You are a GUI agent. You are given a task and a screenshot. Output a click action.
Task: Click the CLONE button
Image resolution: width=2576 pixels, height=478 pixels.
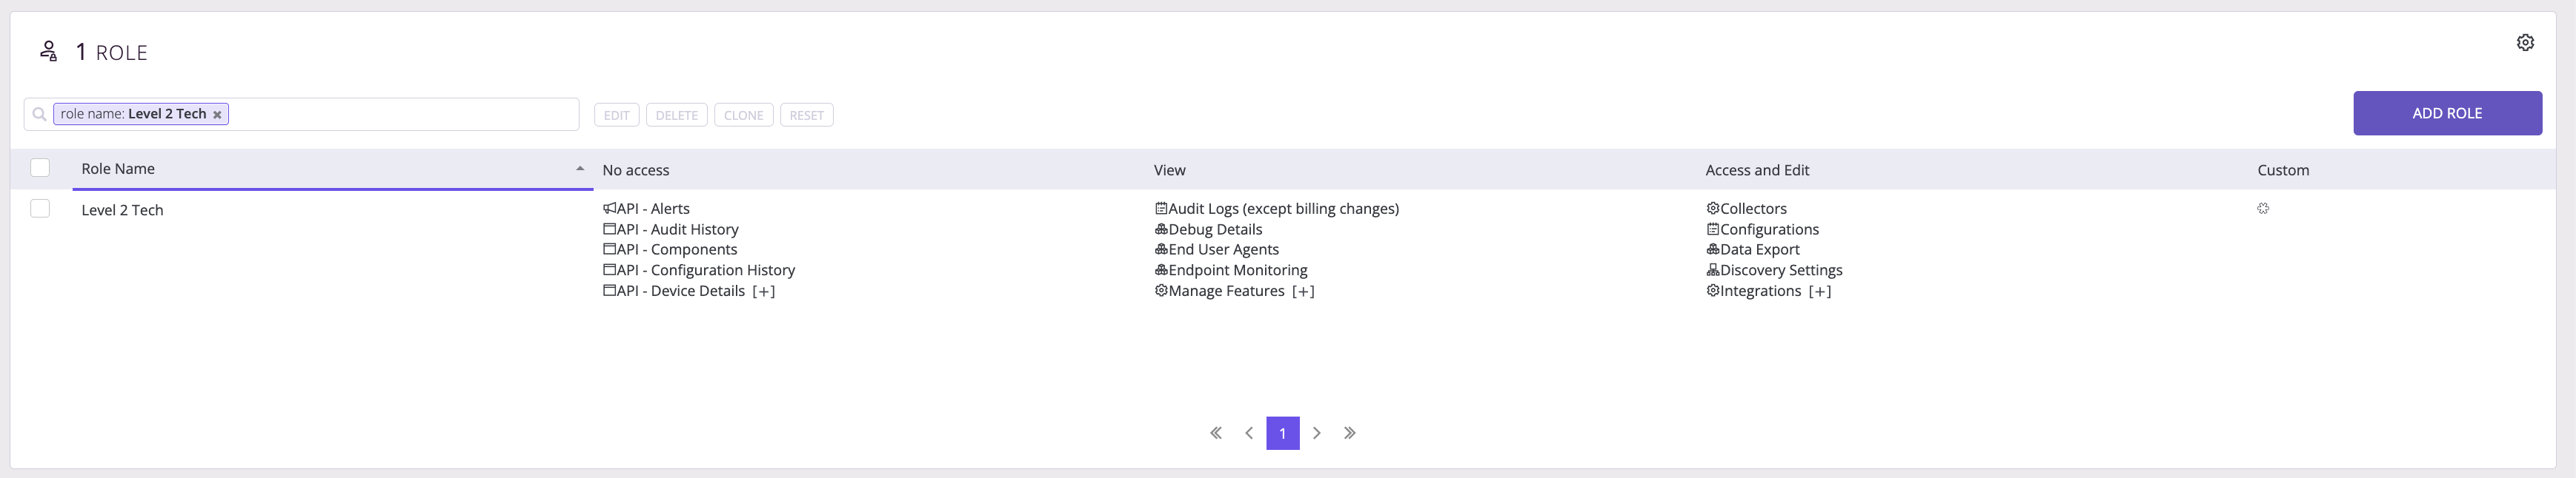[744, 115]
